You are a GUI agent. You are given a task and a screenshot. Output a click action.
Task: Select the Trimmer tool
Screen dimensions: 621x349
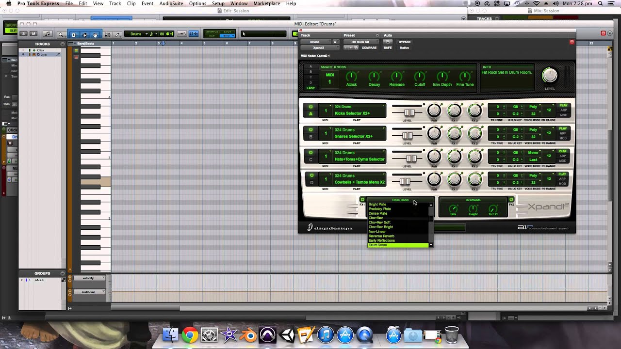(x=74, y=34)
